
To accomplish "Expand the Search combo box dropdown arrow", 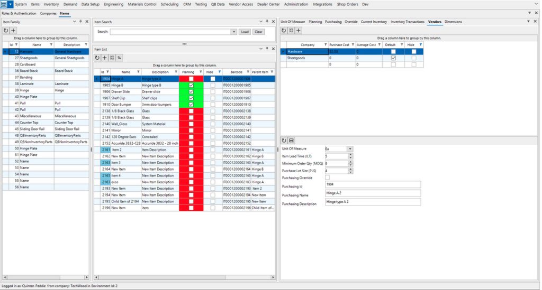I will point(234,32).
